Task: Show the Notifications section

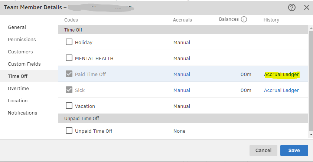Action: coord(23,113)
